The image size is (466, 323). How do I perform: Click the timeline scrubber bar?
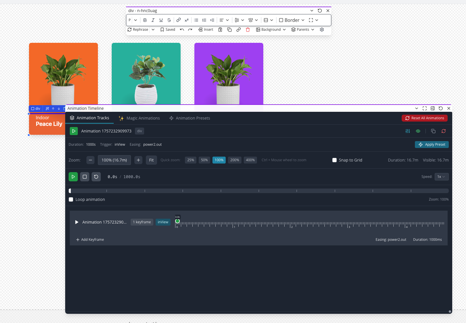[x=258, y=191]
